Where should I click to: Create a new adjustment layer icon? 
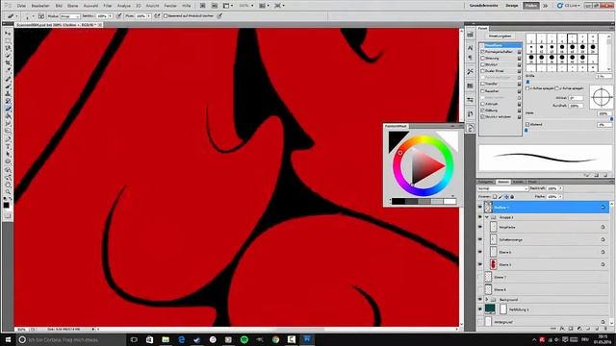tap(579, 329)
